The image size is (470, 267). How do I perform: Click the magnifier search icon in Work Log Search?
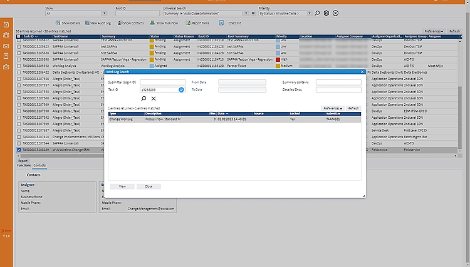click(x=144, y=99)
